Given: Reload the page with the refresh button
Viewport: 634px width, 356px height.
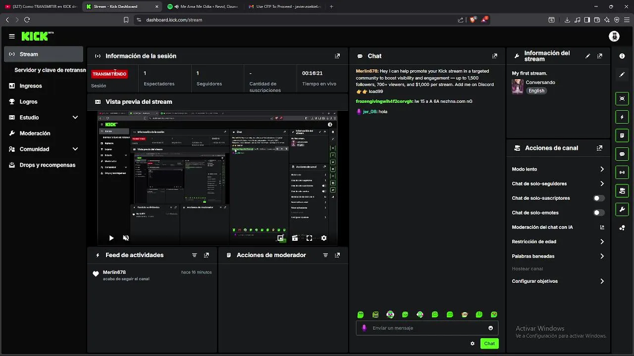Looking at the screenshot, I should (27, 20).
